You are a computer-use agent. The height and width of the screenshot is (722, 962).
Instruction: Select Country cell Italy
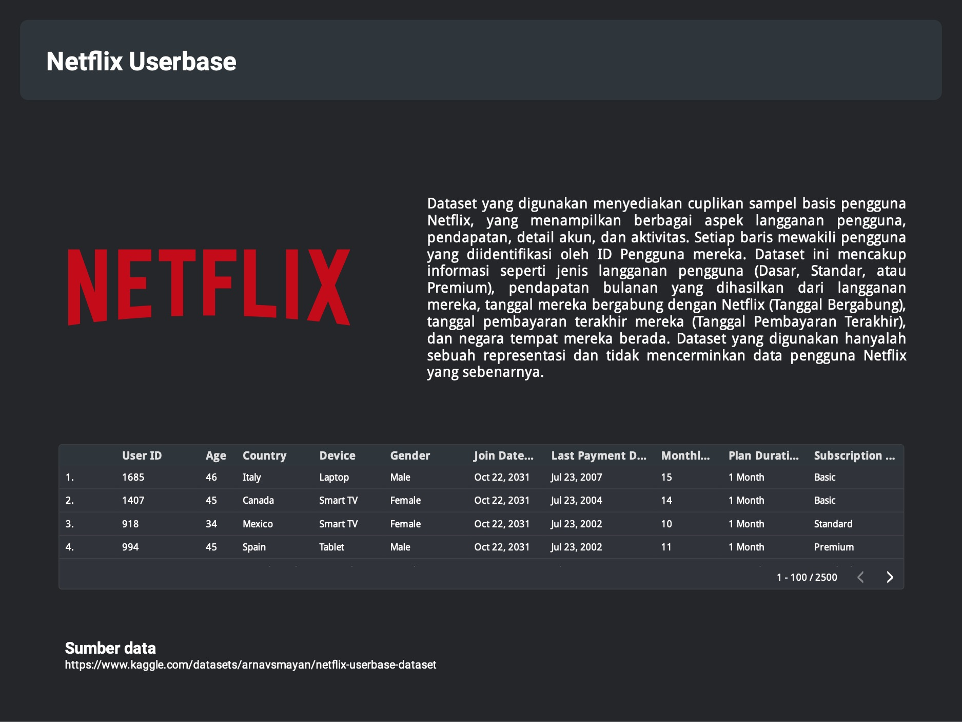pyautogui.click(x=251, y=477)
